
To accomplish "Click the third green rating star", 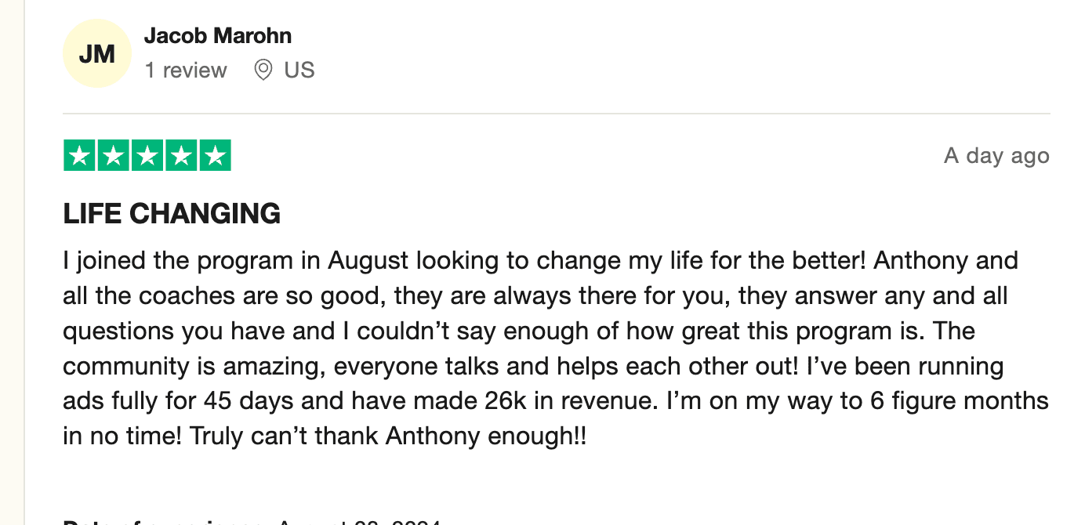I will 147,155.
